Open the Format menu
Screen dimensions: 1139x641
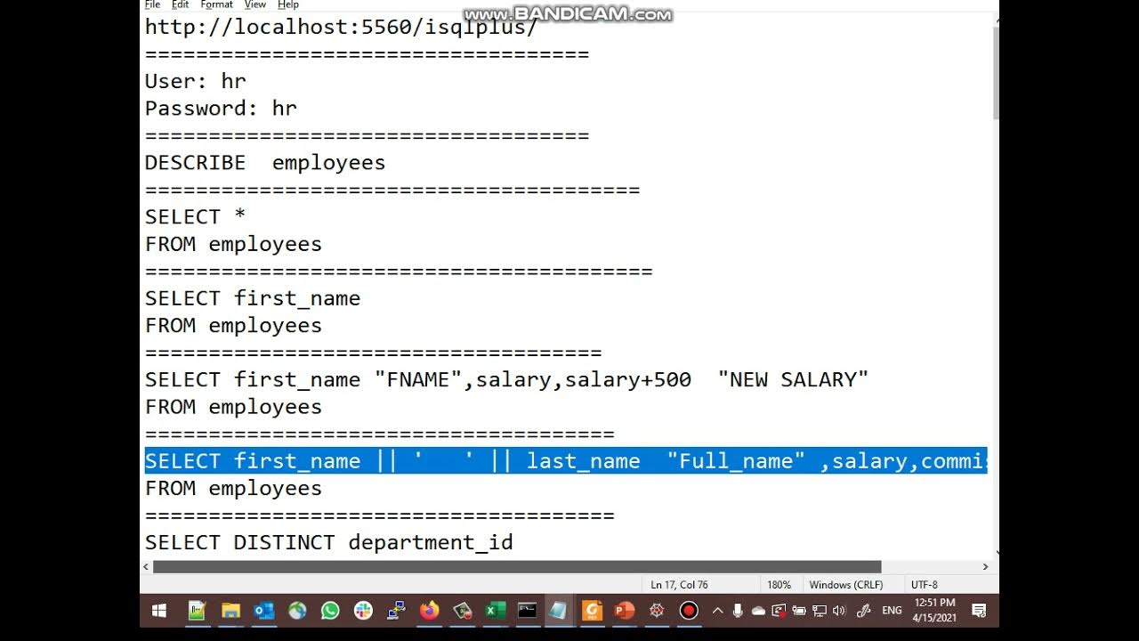217,5
